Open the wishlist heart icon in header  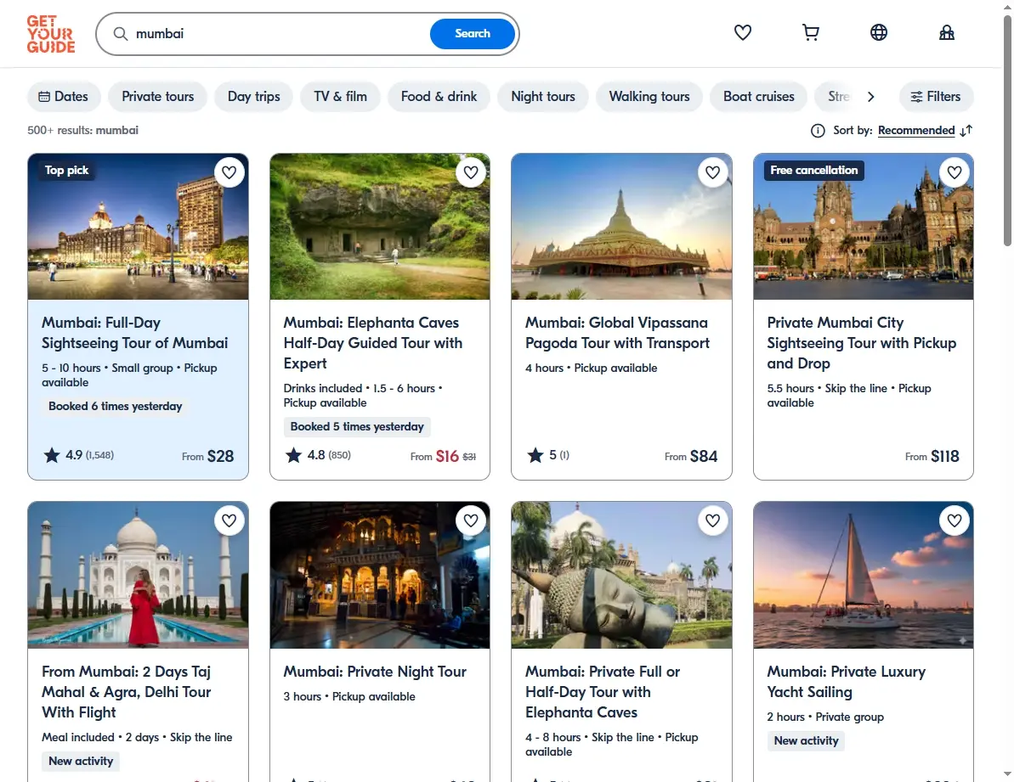point(742,32)
